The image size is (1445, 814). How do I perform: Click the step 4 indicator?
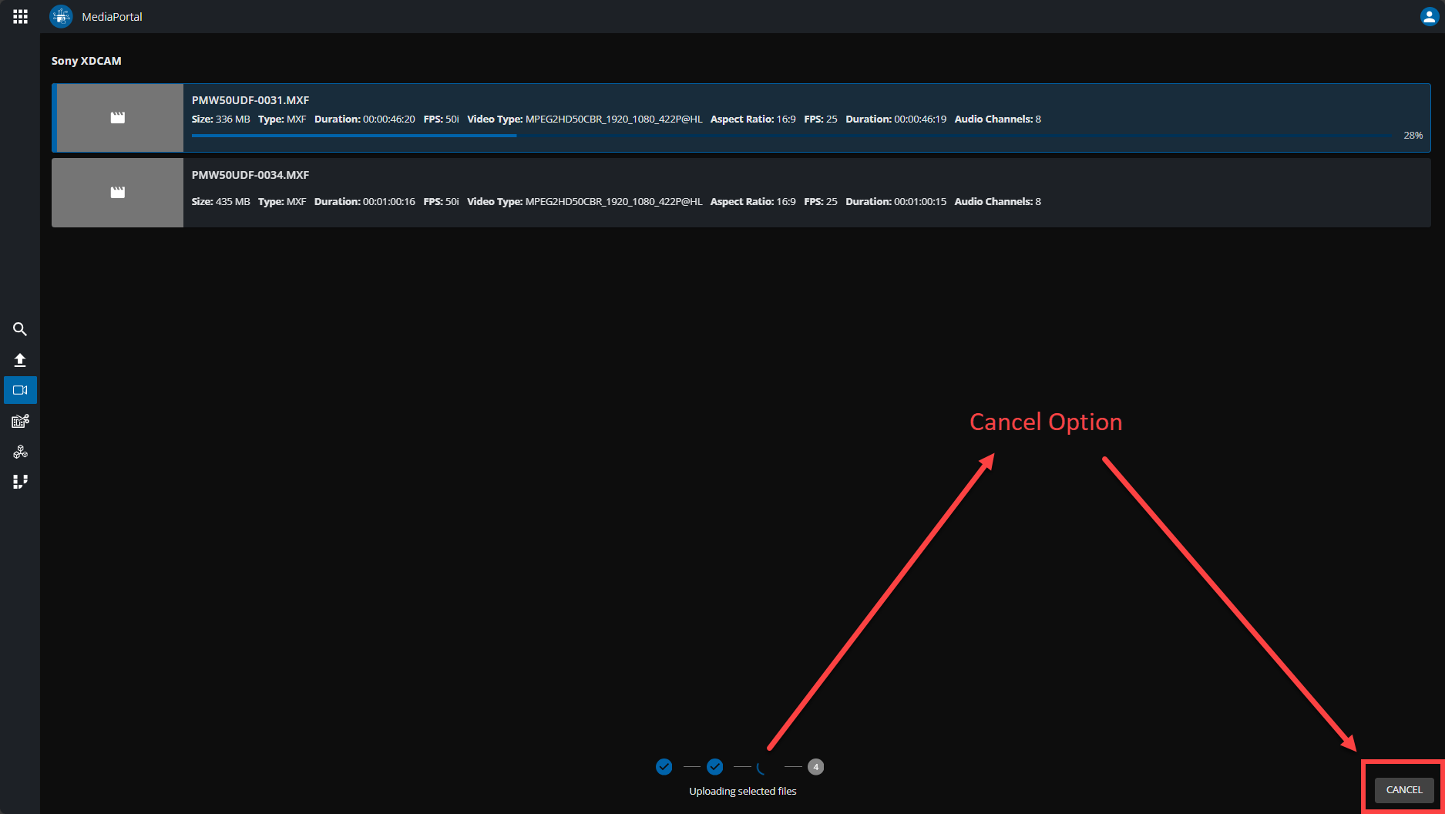pyautogui.click(x=815, y=766)
